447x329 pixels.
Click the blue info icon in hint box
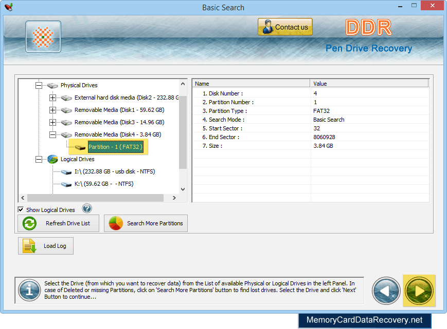tap(29, 291)
